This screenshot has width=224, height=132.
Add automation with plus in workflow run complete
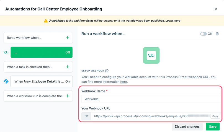tap(68, 96)
